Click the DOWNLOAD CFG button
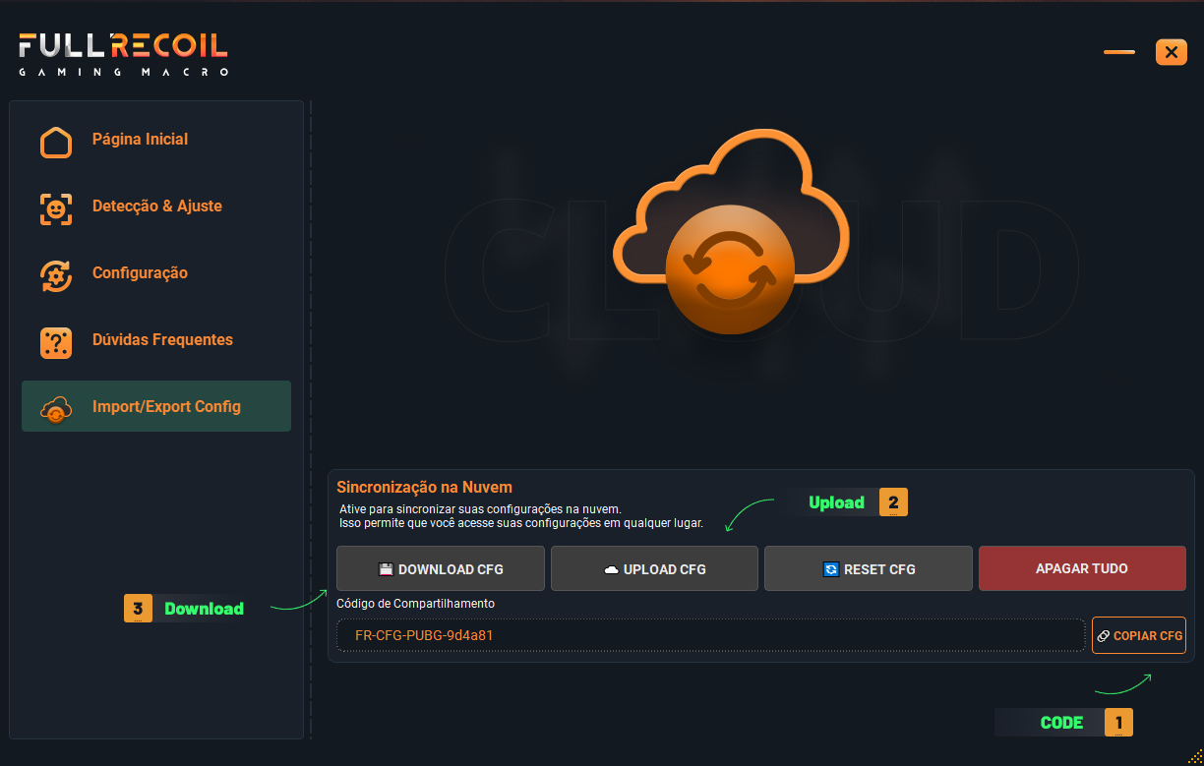Viewport: 1204px width, 766px height. [x=441, y=568]
